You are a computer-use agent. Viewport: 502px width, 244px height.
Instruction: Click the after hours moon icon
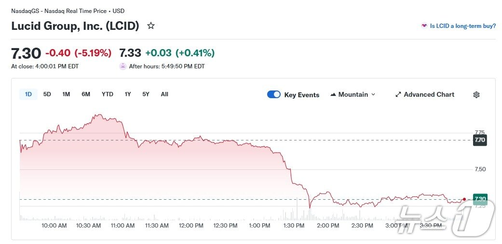[123, 66]
